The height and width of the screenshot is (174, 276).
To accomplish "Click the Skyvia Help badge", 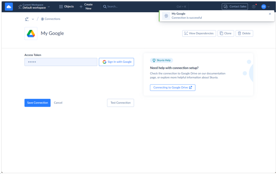I will click(161, 60).
